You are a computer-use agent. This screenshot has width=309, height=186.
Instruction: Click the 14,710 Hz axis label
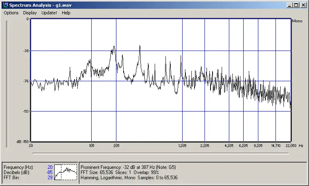pos(276,146)
